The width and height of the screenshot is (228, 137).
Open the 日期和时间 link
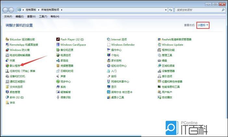67,71
